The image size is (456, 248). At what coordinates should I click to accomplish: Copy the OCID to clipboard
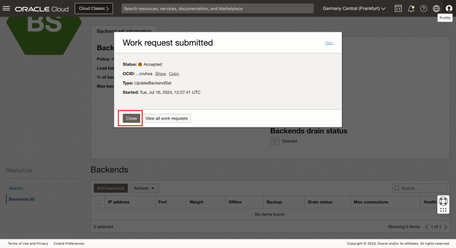pos(174,73)
